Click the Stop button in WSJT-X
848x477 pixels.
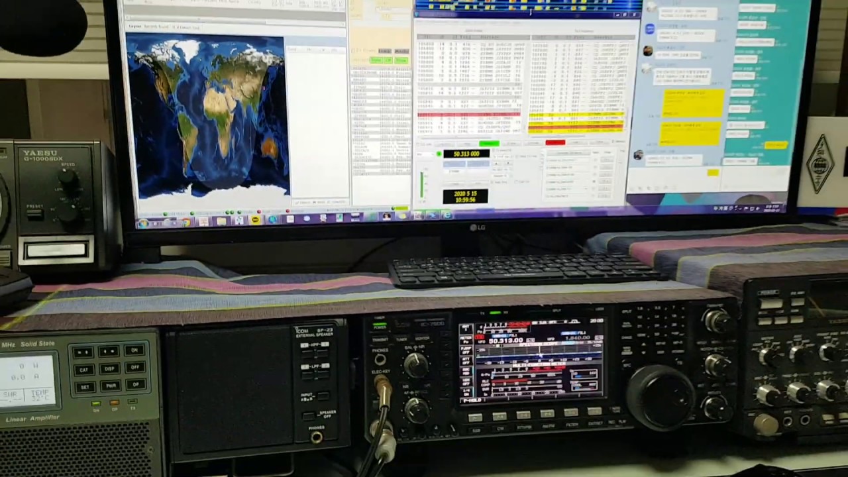click(467, 144)
